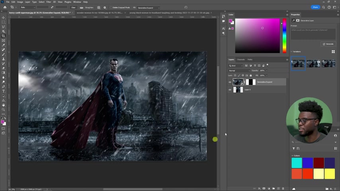The image size is (340, 191).
Task: Swap foreground and background colors
Action: click(x=5, y=118)
